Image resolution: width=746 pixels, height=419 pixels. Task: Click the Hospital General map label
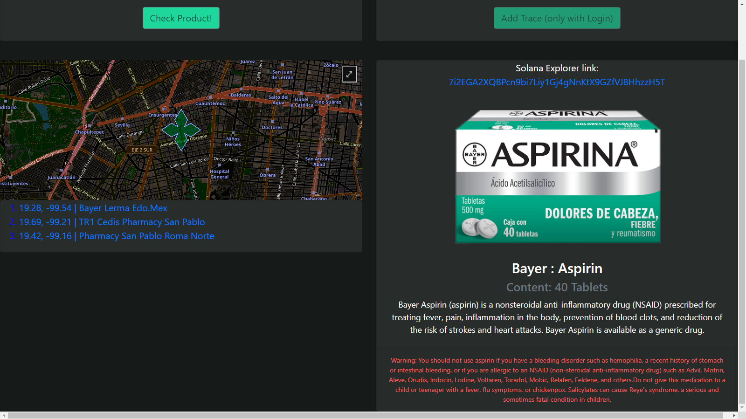(220, 174)
